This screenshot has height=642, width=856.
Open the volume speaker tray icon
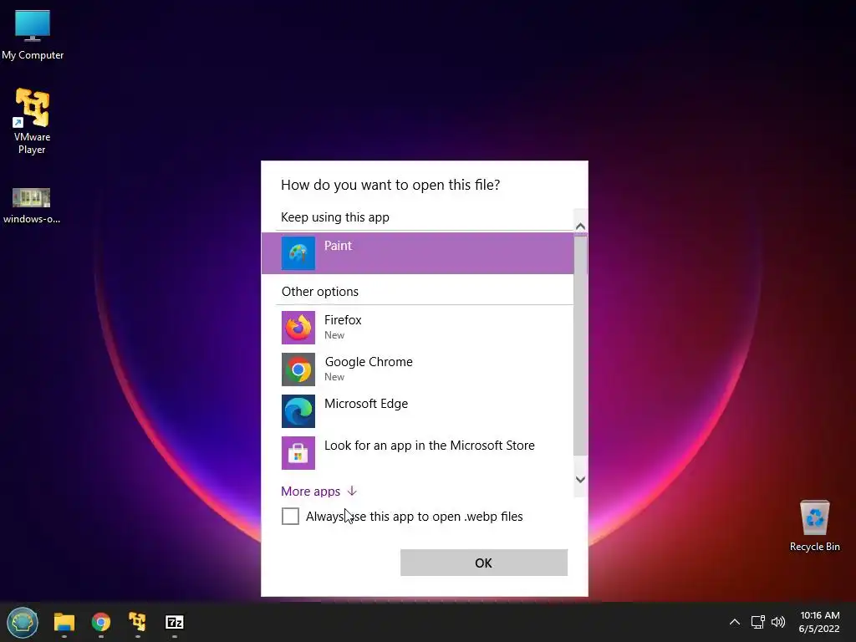[x=778, y=622]
